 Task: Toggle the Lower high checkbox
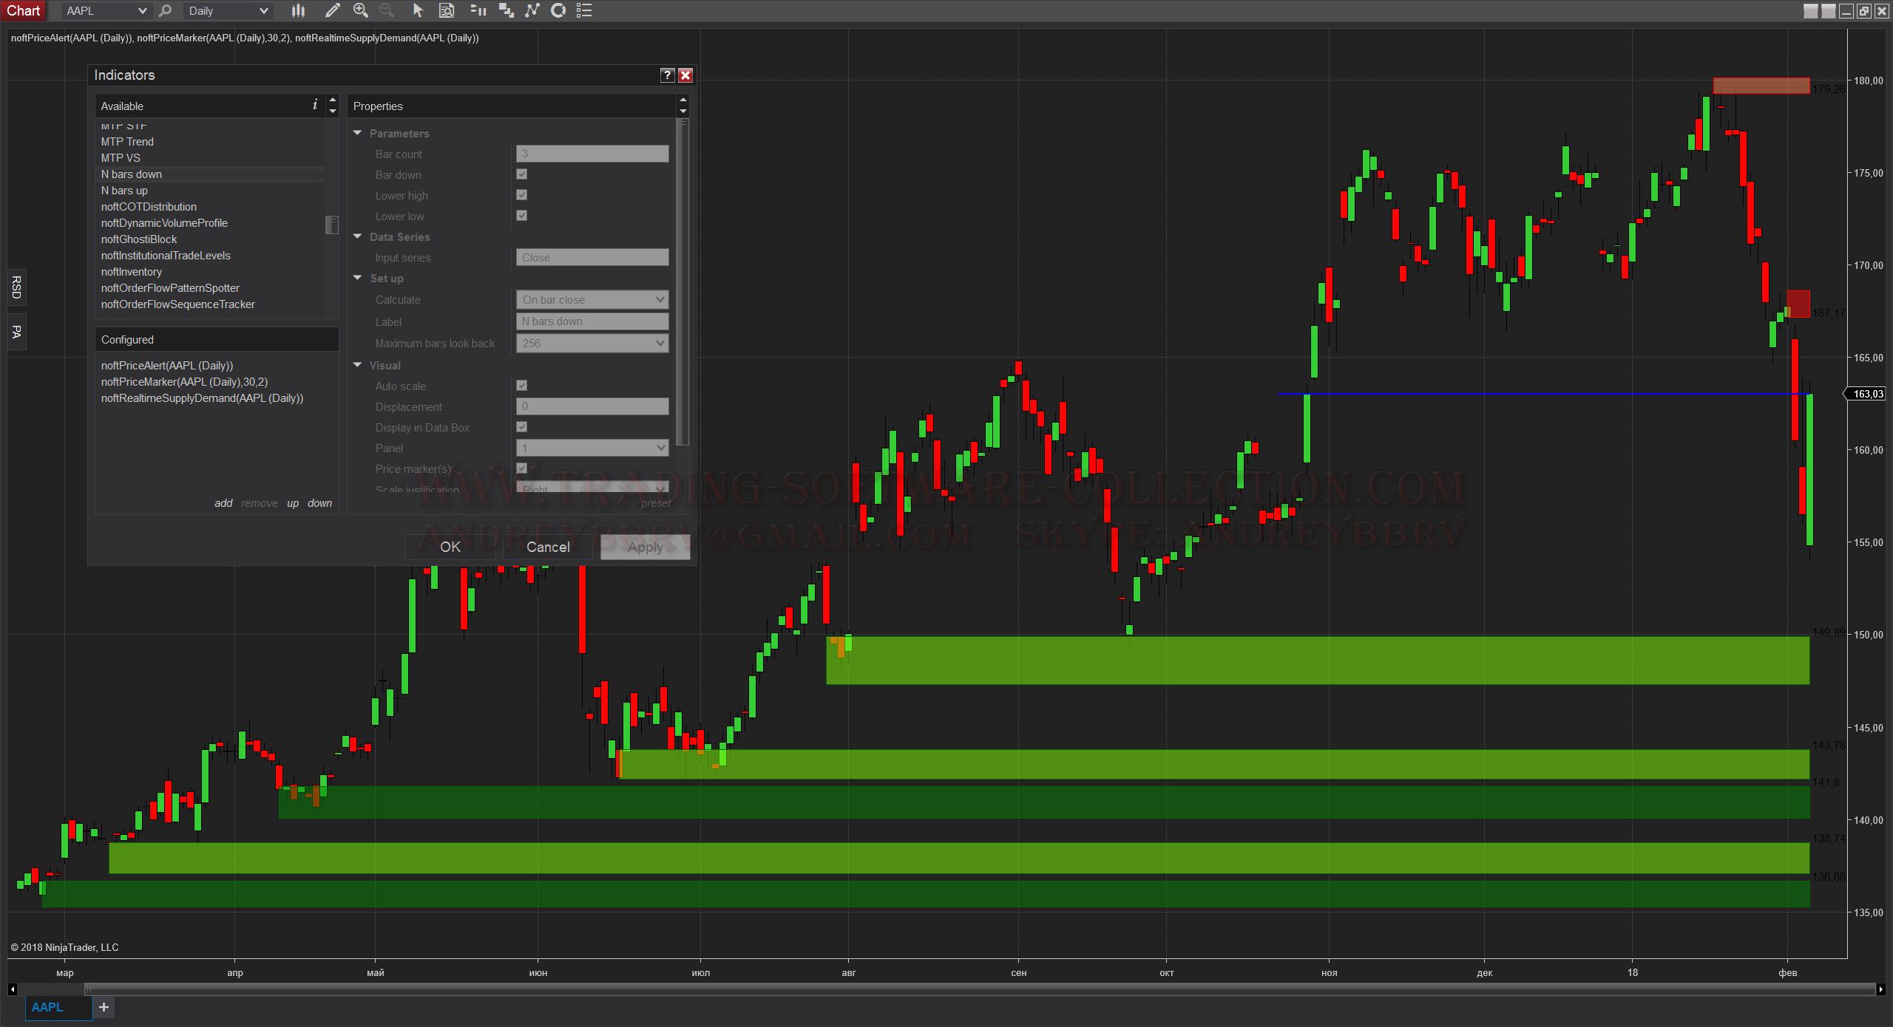pyautogui.click(x=523, y=195)
